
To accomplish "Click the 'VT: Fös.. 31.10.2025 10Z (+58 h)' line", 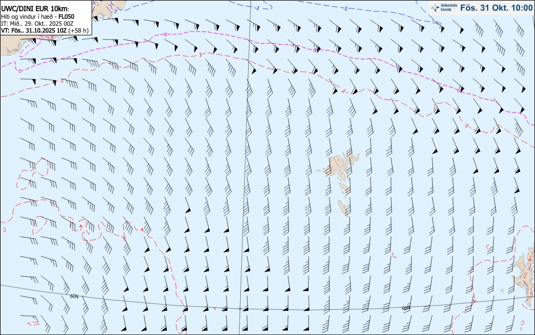I will click(x=45, y=31).
